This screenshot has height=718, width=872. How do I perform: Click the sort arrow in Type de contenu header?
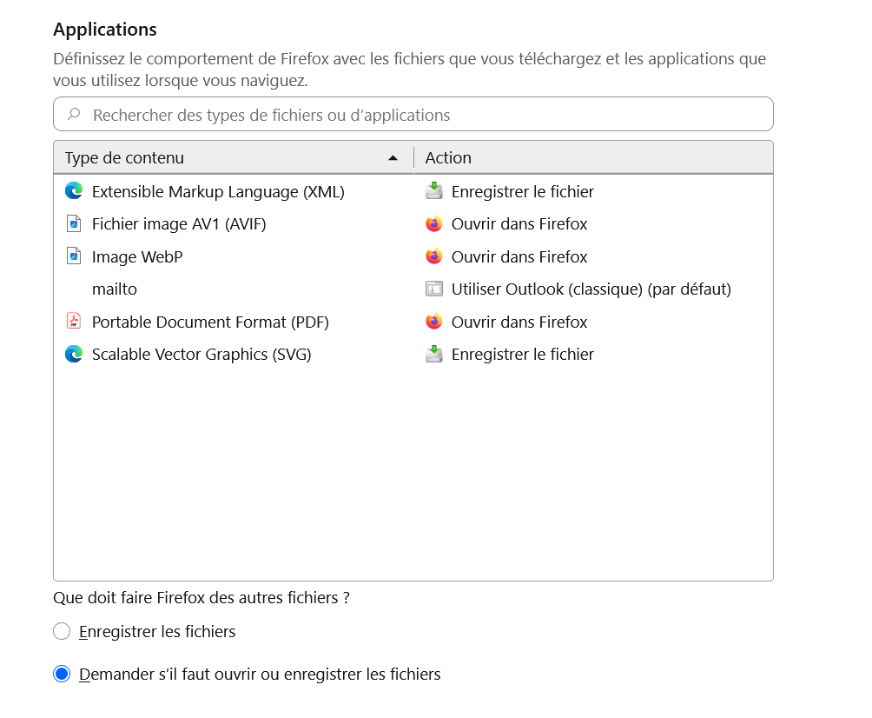(x=393, y=158)
